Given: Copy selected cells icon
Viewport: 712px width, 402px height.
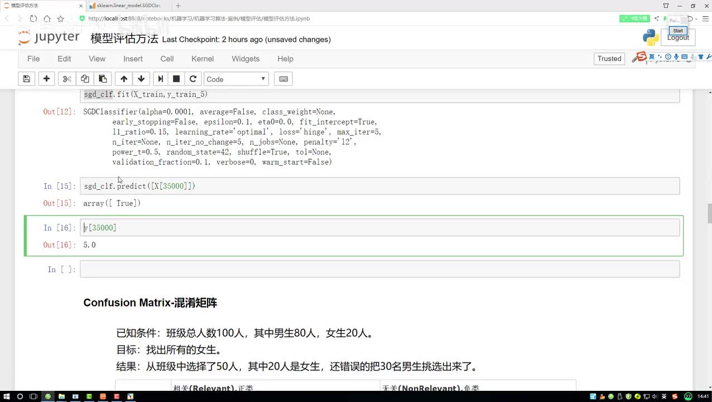Looking at the screenshot, I should tap(85, 79).
